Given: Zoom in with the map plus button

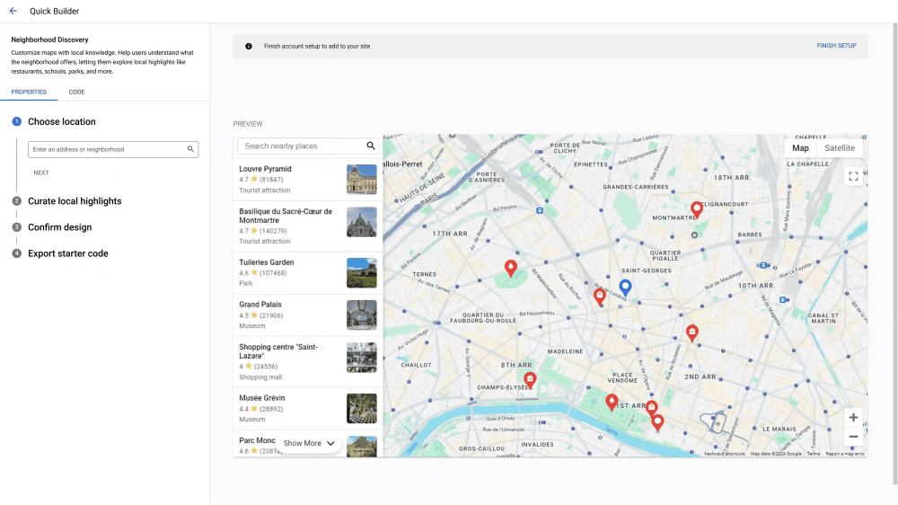Looking at the screenshot, I should pos(853,417).
